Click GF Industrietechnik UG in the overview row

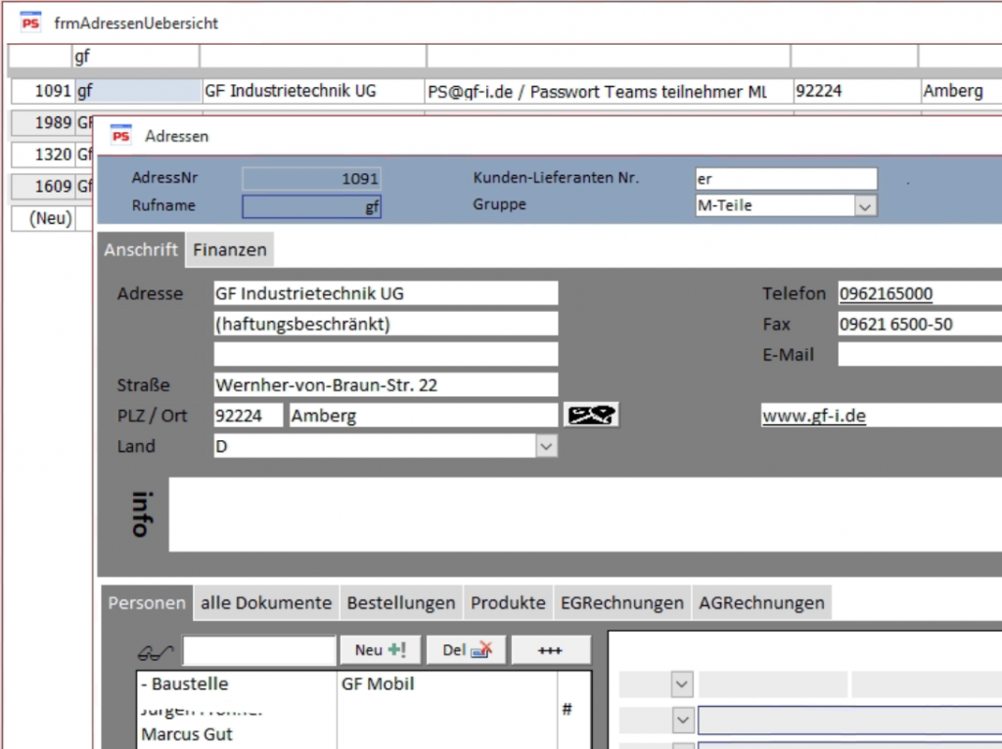click(x=312, y=91)
